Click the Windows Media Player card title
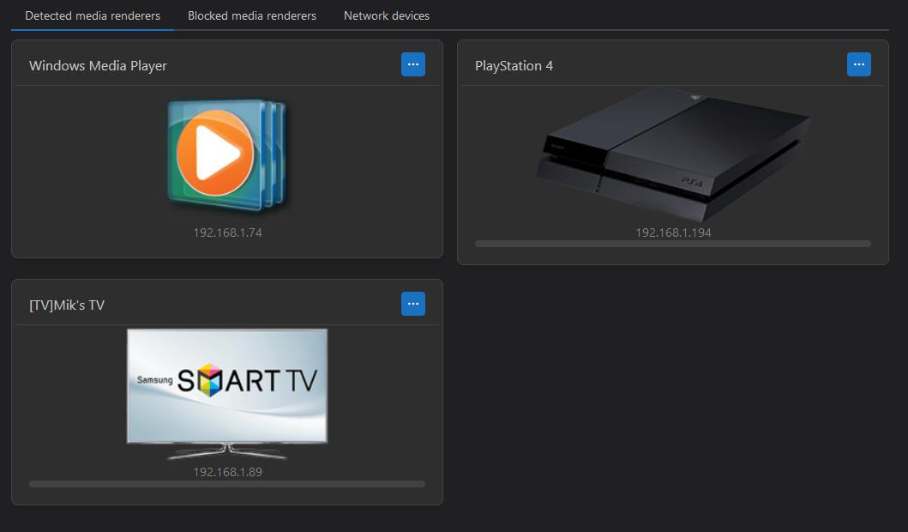The width and height of the screenshot is (908, 532). (x=98, y=65)
